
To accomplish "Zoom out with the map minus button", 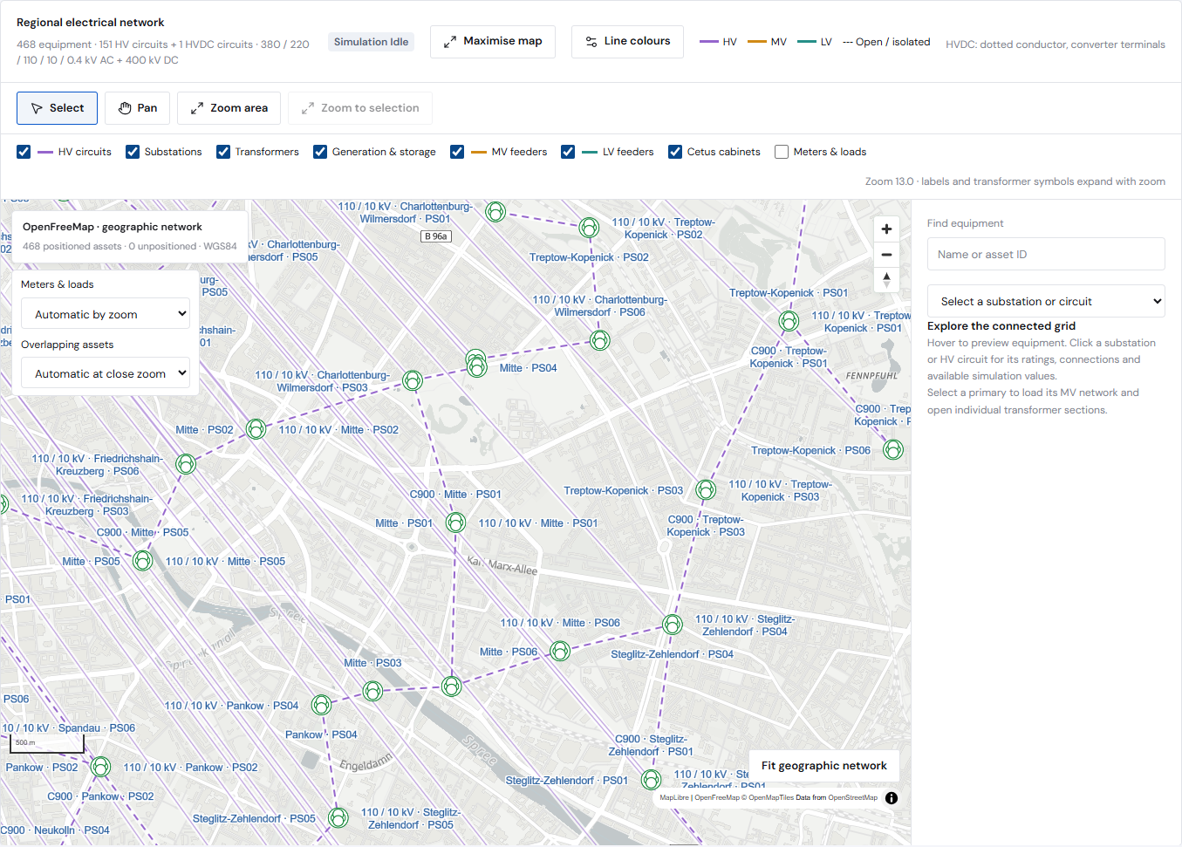I will (886, 255).
